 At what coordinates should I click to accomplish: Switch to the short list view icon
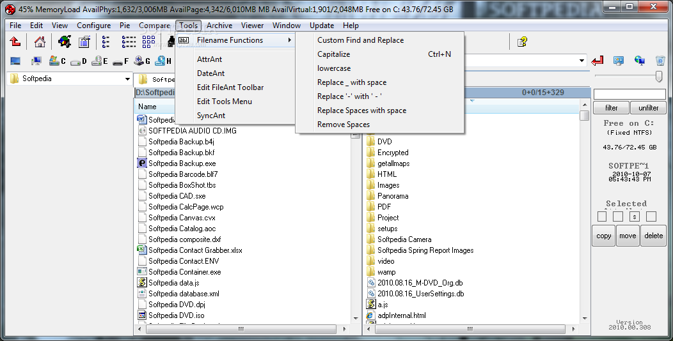pyautogui.click(x=106, y=42)
